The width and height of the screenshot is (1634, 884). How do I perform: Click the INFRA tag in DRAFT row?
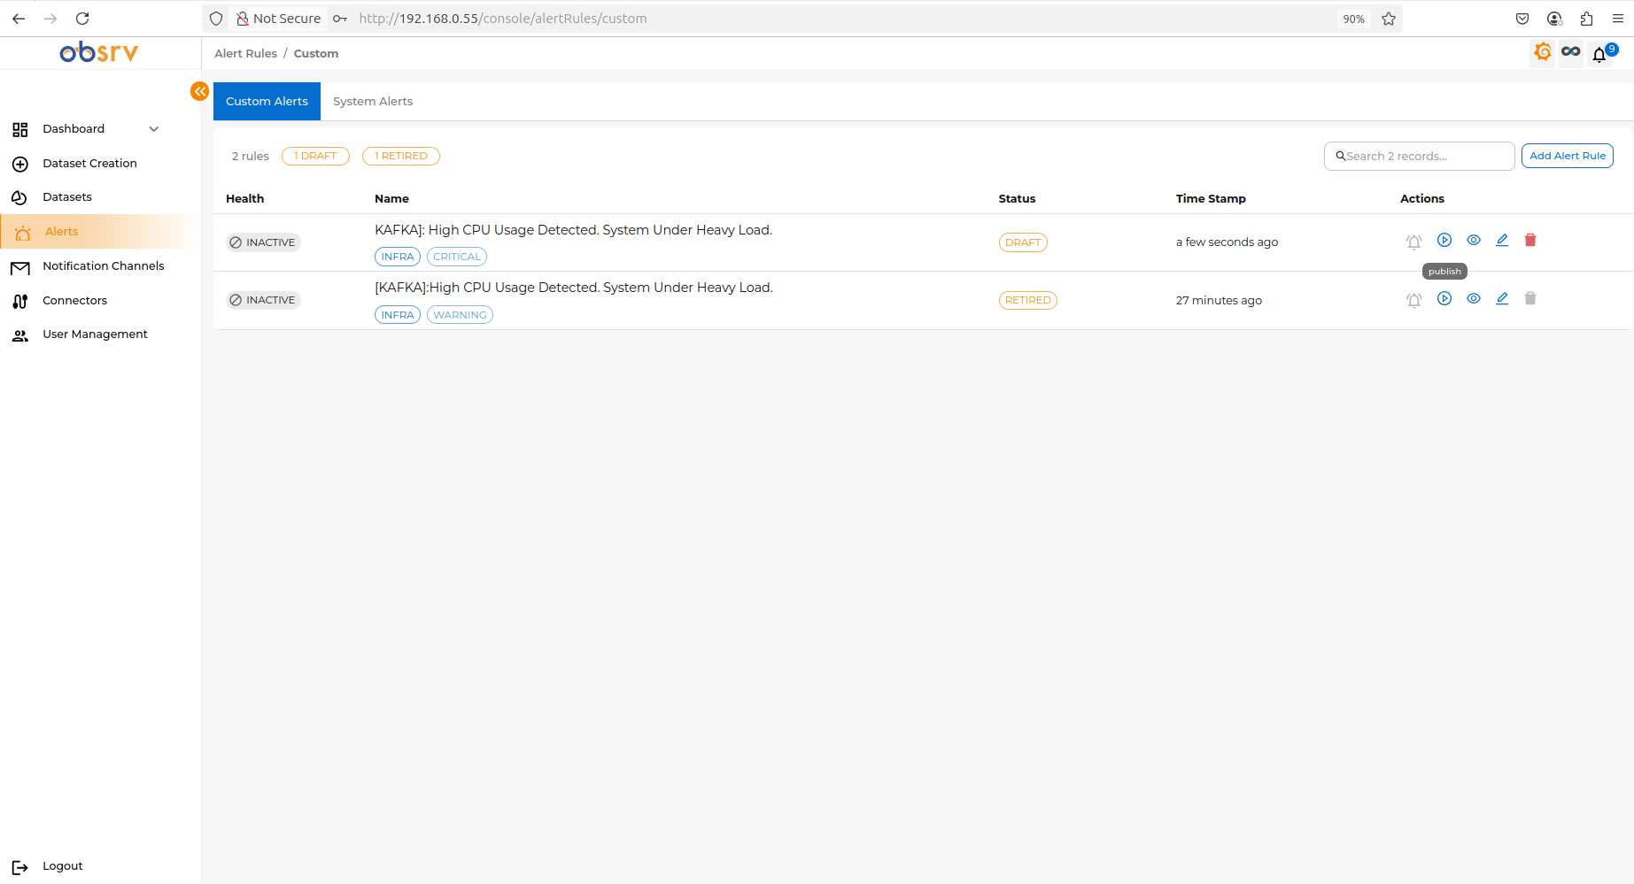tap(398, 257)
